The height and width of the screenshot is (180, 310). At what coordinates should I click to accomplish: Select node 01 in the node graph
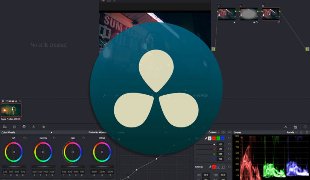(x=227, y=14)
